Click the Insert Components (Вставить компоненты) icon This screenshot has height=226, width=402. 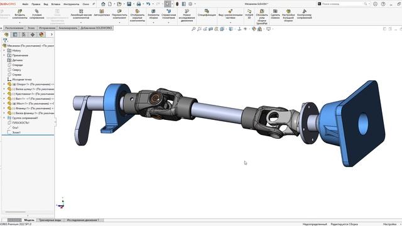point(19,11)
